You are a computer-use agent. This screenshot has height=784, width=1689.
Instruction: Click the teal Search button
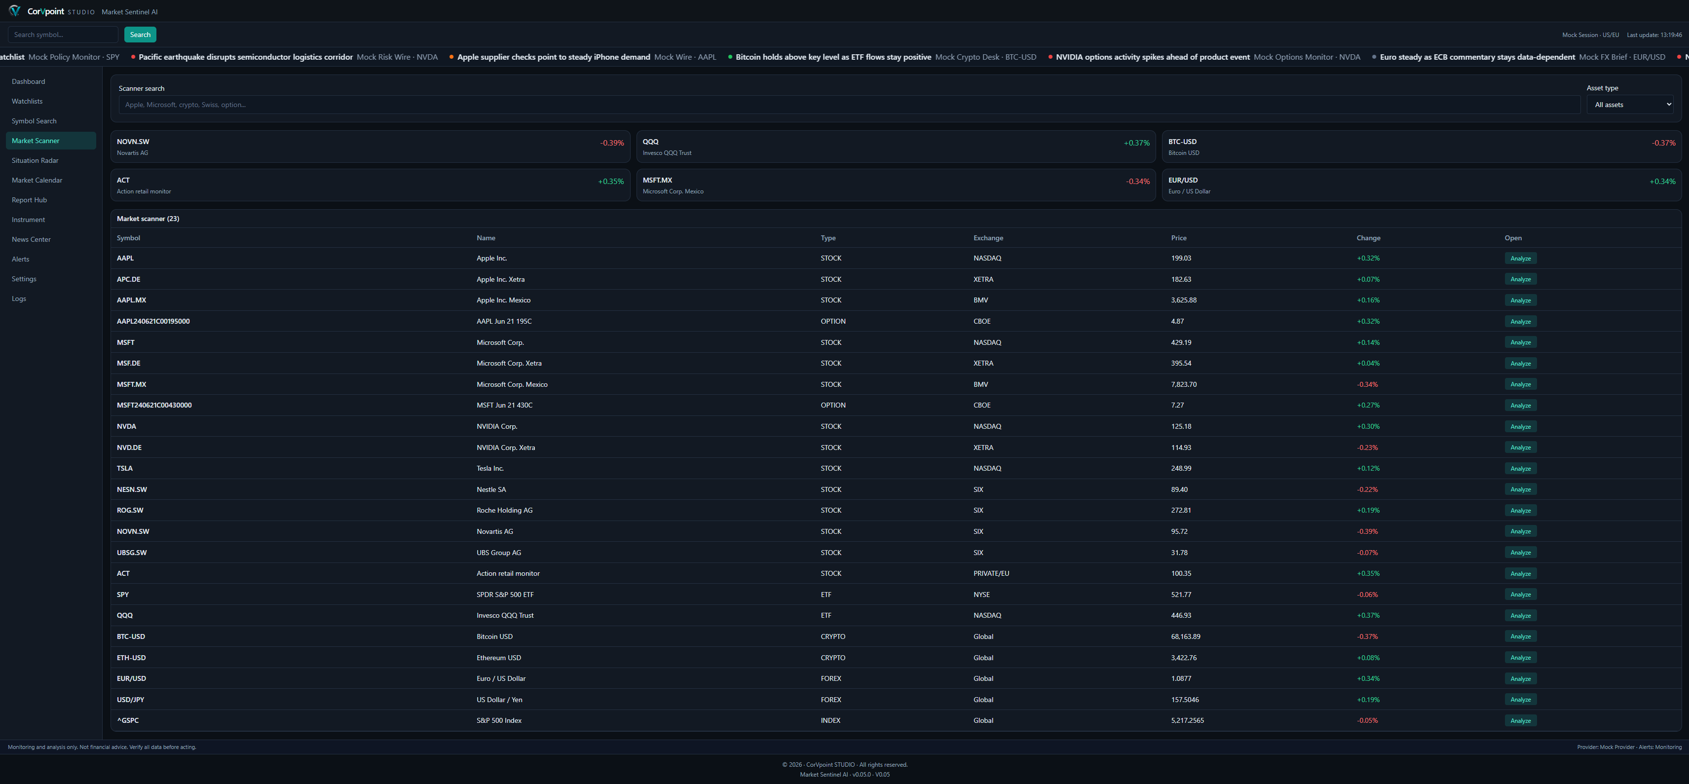[x=140, y=35]
